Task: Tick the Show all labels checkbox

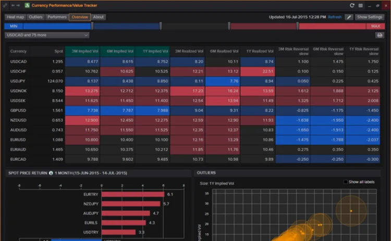Action: pos(345,182)
